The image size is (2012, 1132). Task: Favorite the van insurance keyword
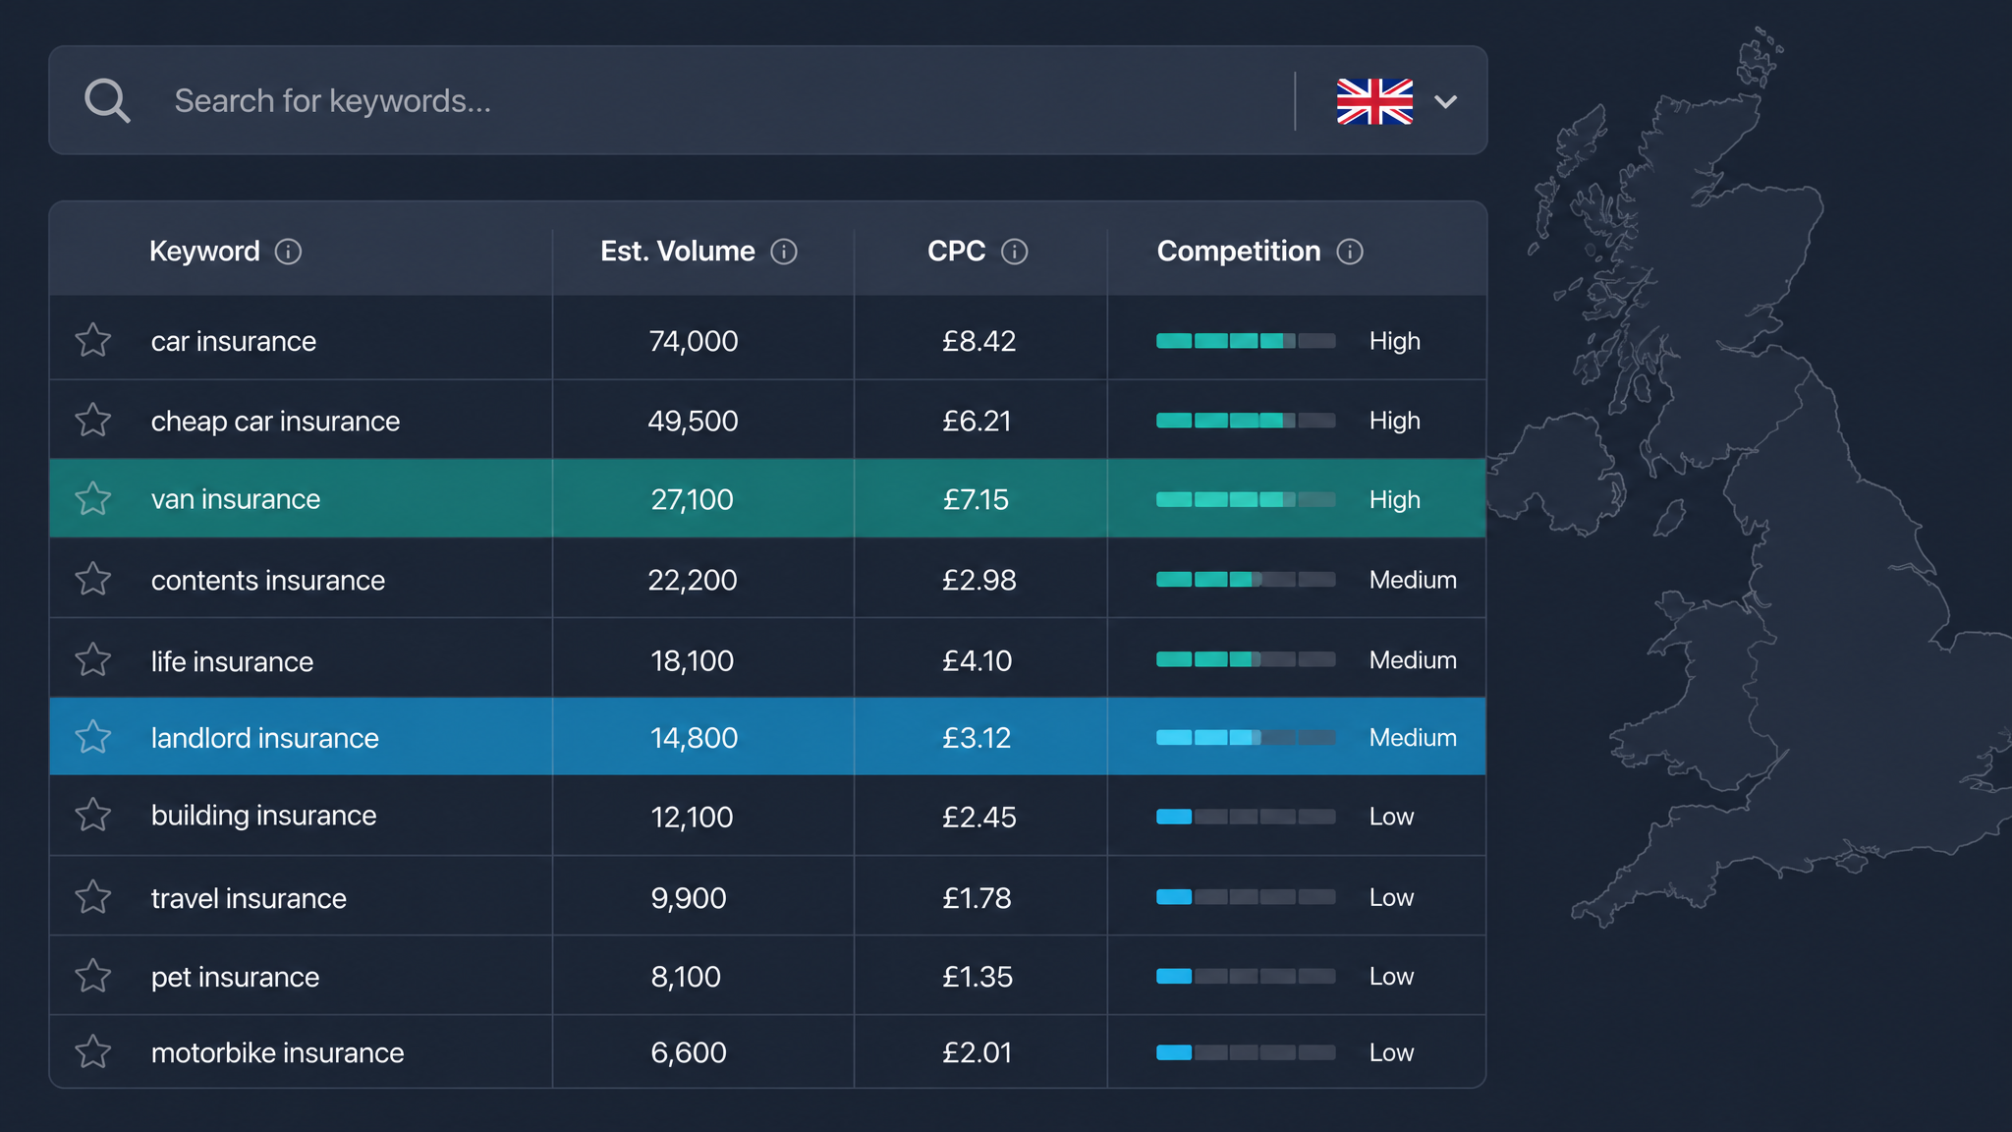[93, 498]
